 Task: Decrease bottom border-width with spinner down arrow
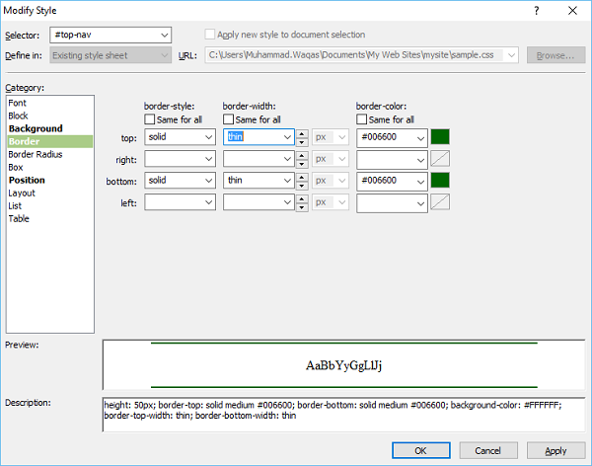(x=302, y=185)
